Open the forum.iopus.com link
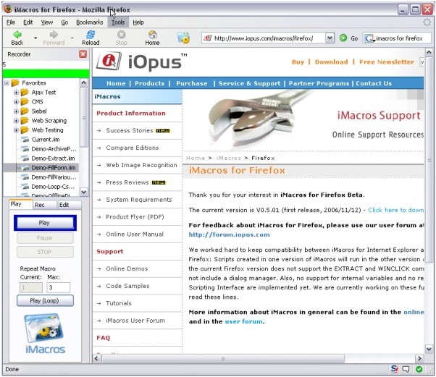 click(x=229, y=234)
